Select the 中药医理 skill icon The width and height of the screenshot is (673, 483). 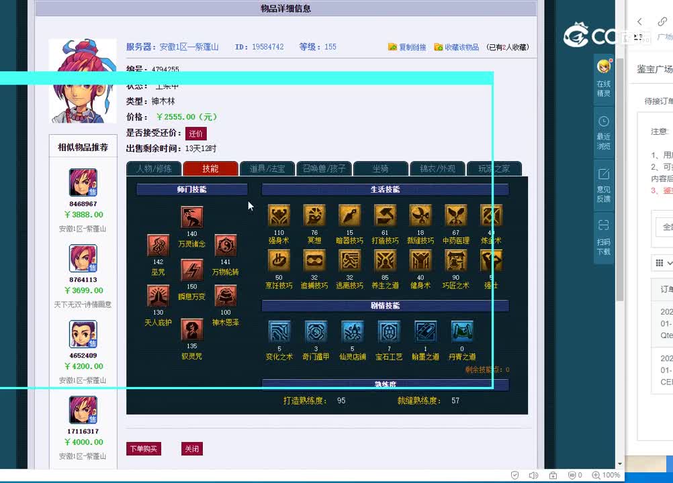tap(456, 215)
